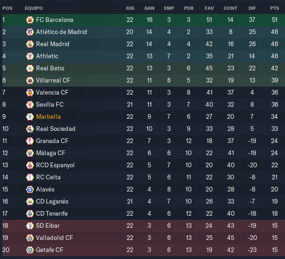This screenshot has width=285, height=259.
Task: Click the FC Barcelona club crest
Action: [x=30, y=20]
